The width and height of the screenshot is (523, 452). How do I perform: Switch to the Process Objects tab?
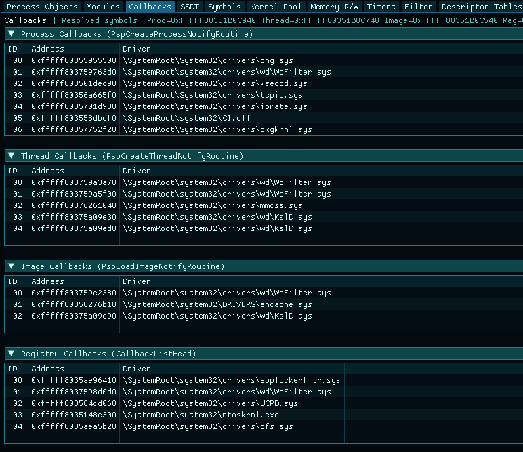click(42, 7)
